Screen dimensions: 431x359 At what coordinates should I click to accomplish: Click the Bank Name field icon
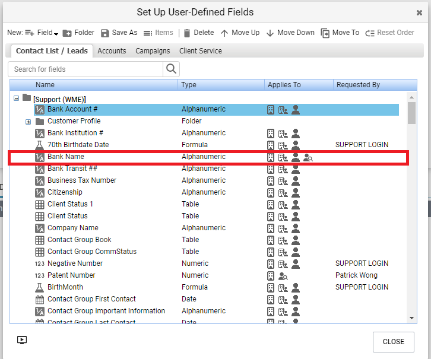click(x=40, y=157)
